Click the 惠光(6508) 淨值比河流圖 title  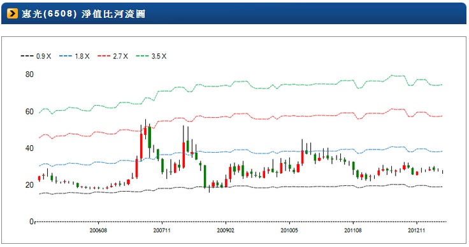click(x=83, y=14)
